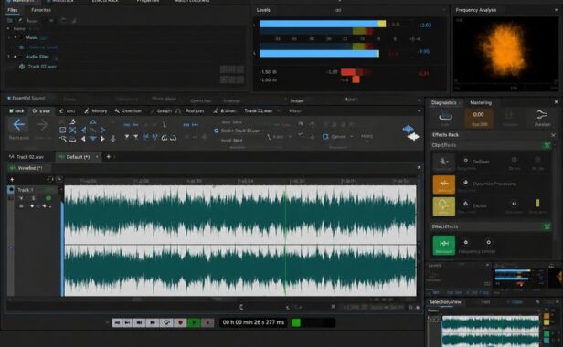
Task: Add a new tab with plus button
Action: pyautogui.click(x=108, y=156)
